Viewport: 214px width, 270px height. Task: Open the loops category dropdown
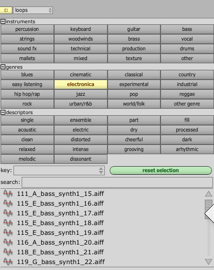coord(33,10)
